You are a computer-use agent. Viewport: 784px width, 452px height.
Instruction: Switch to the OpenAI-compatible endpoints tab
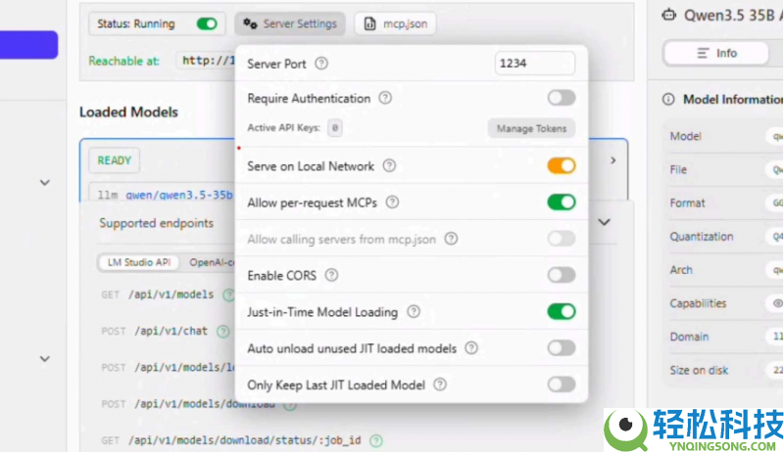(x=211, y=262)
